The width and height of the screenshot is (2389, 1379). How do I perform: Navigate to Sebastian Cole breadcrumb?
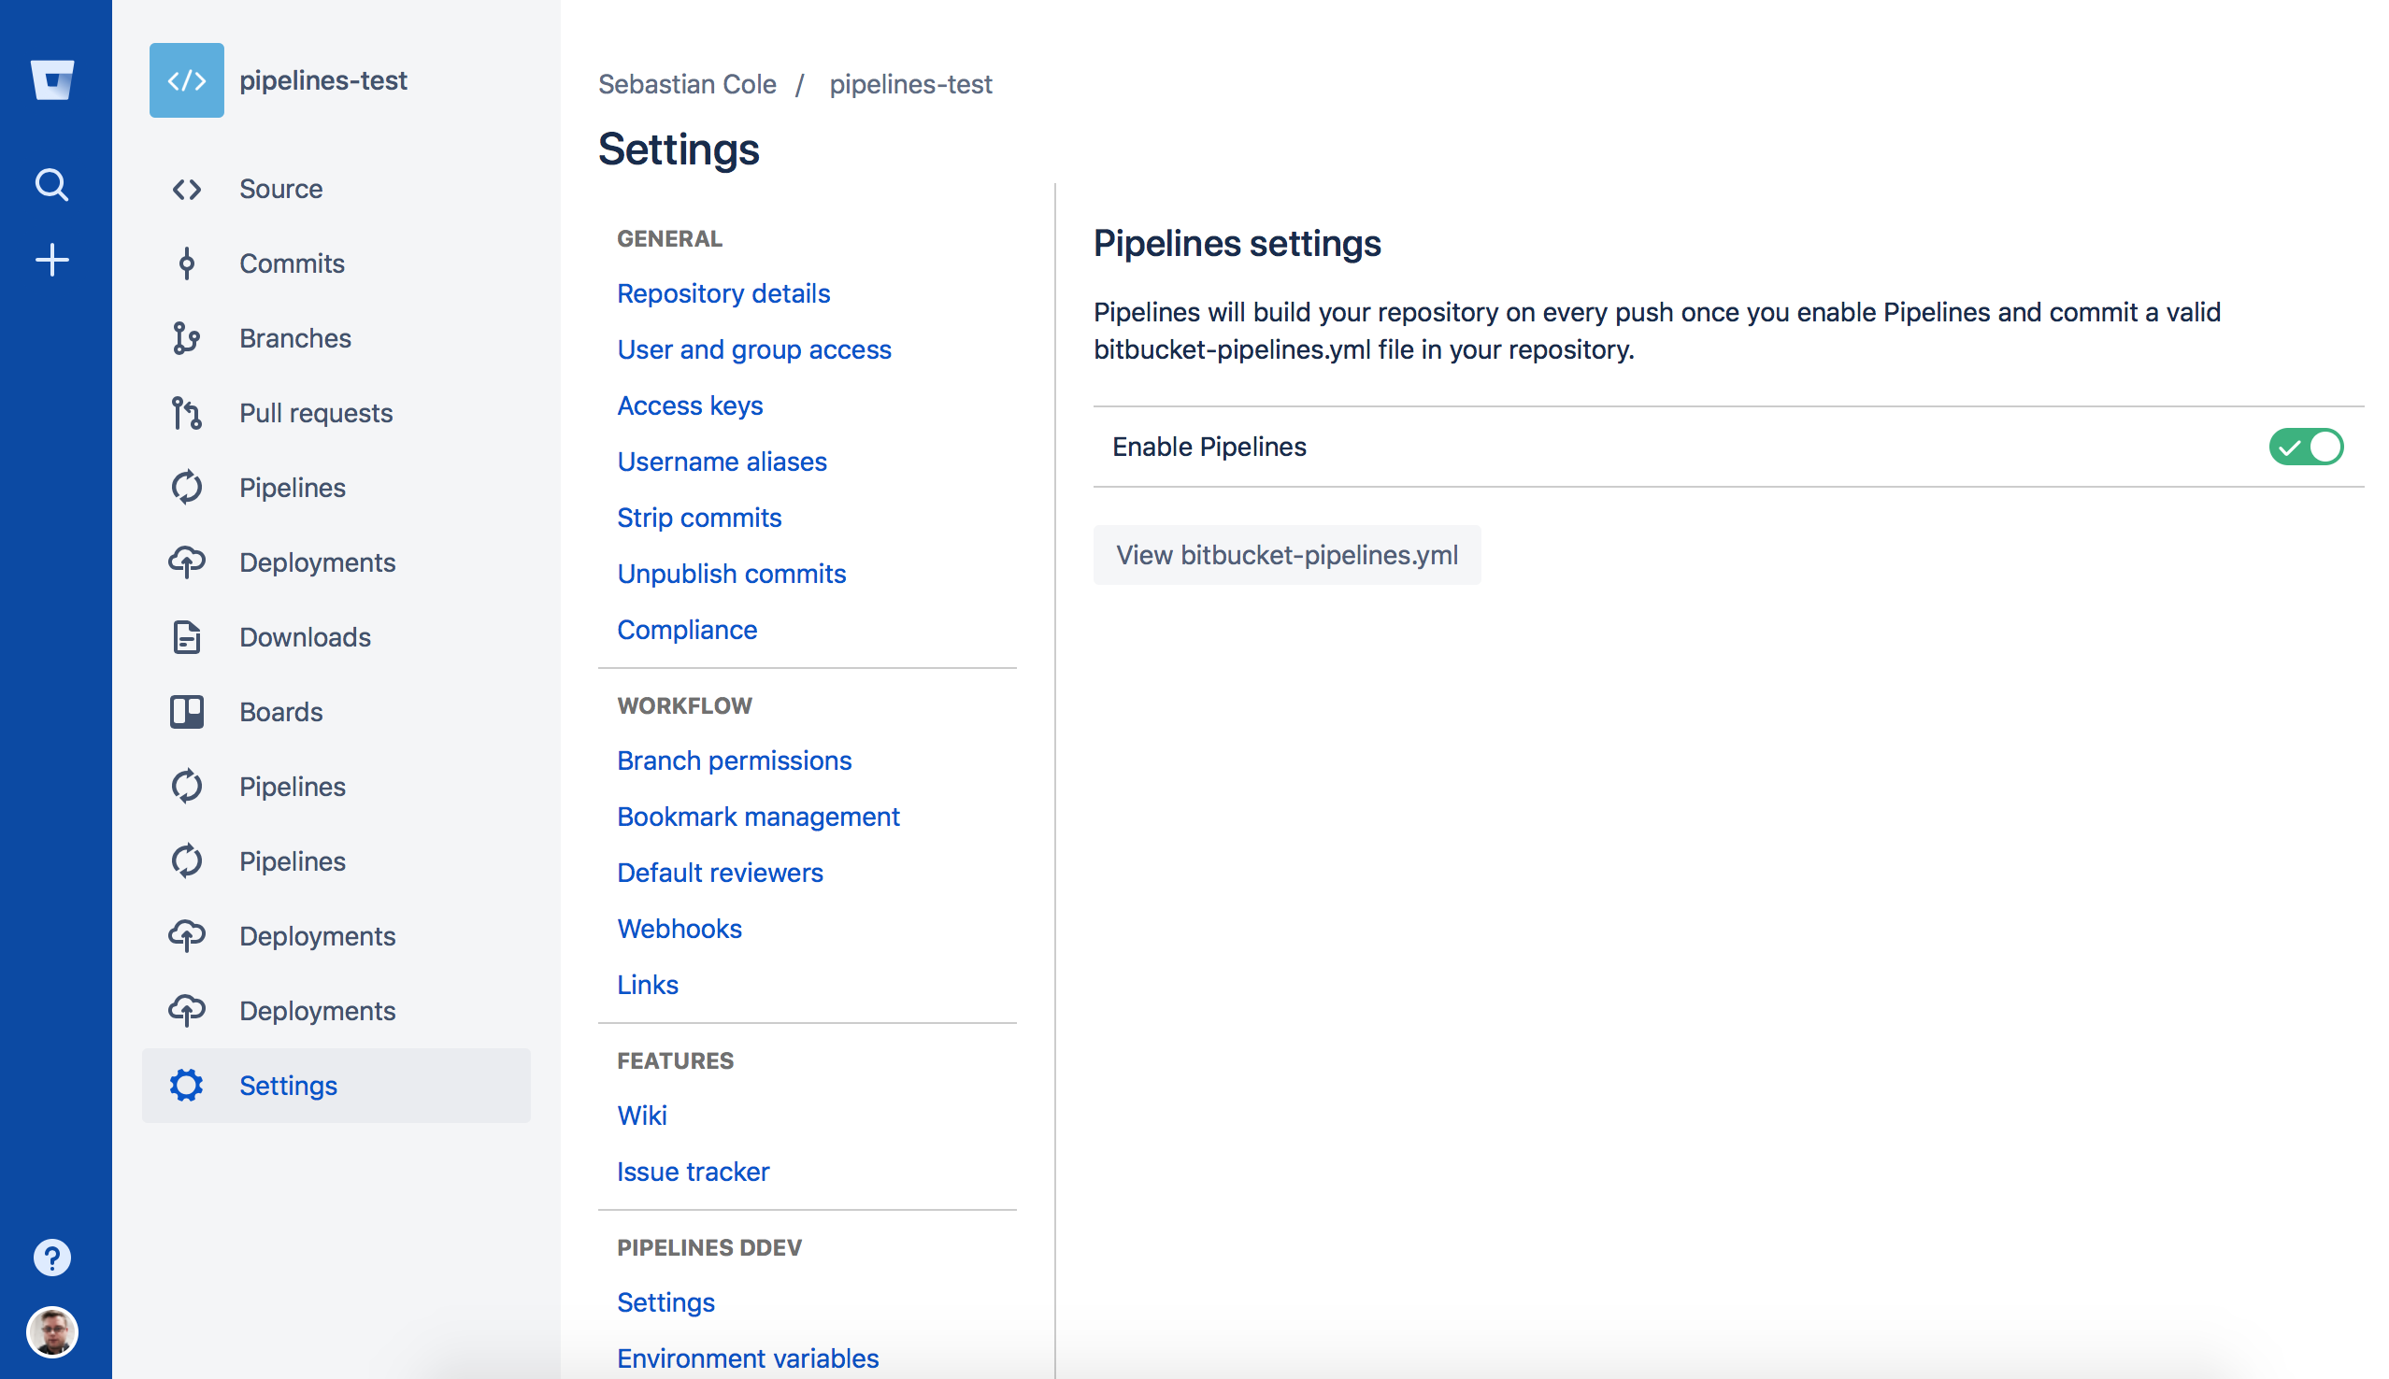pos(688,83)
